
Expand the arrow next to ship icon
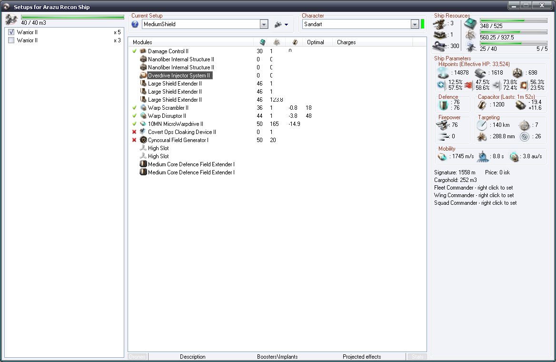[x=286, y=25]
